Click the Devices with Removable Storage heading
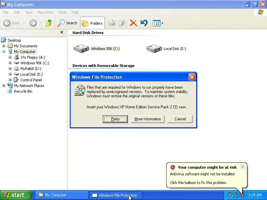 (103, 66)
